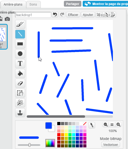This screenshot has height=149, width=128.
Task: Select the Stamp duplicate tool
Action: (20, 113)
